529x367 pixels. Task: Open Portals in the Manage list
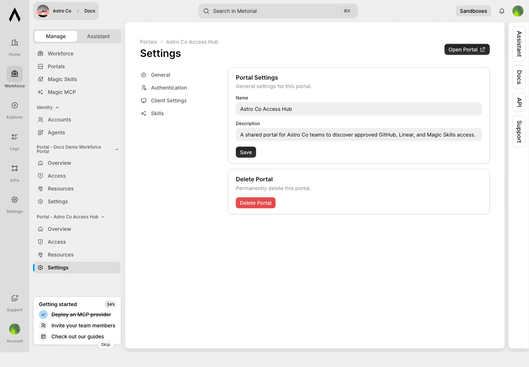pyautogui.click(x=77, y=66)
